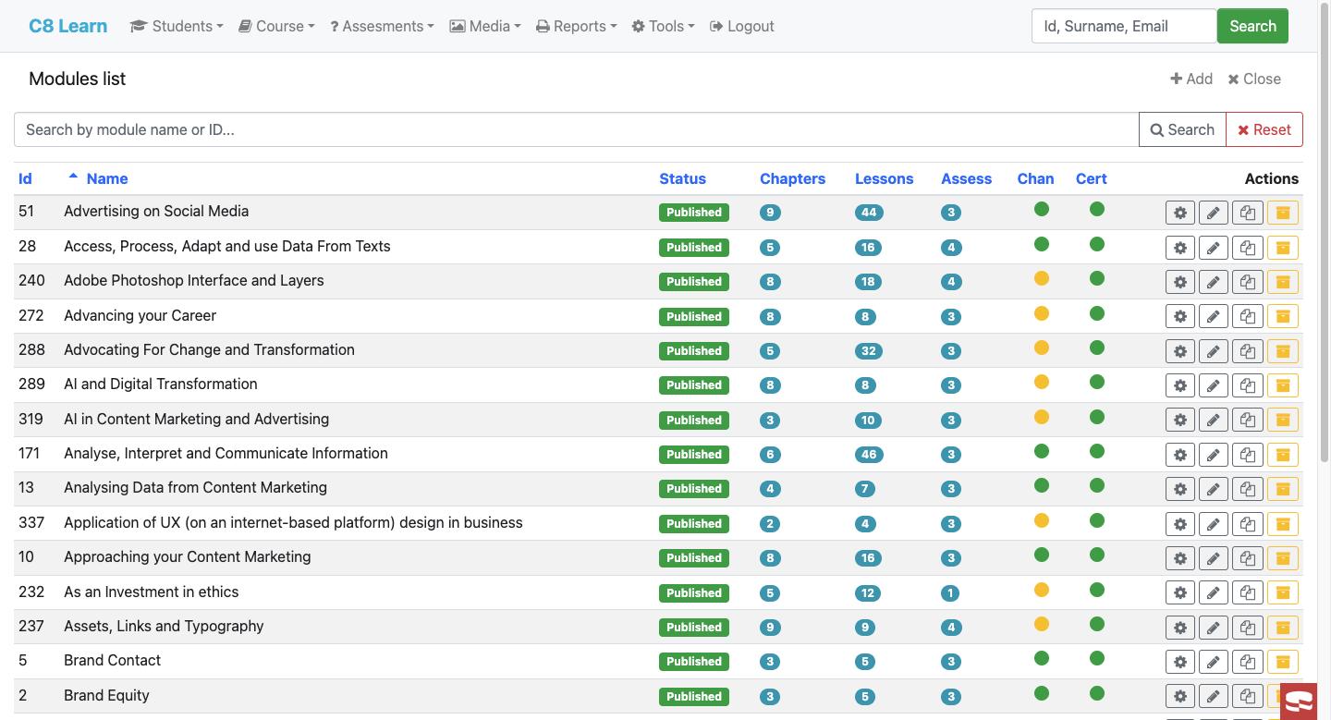The width and height of the screenshot is (1331, 720).
Task: Expand the Reports menu
Action: 576,26
